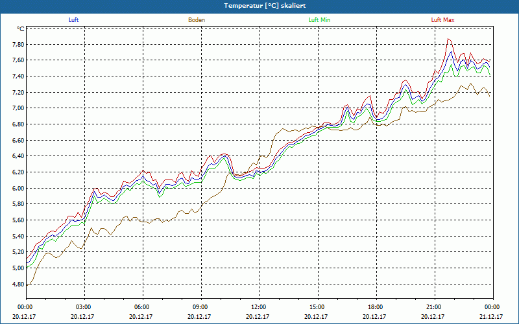Viewport: 519px width, 324px height.
Task: Click the 6,40 y-axis label
Action: (x=18, y=156)
